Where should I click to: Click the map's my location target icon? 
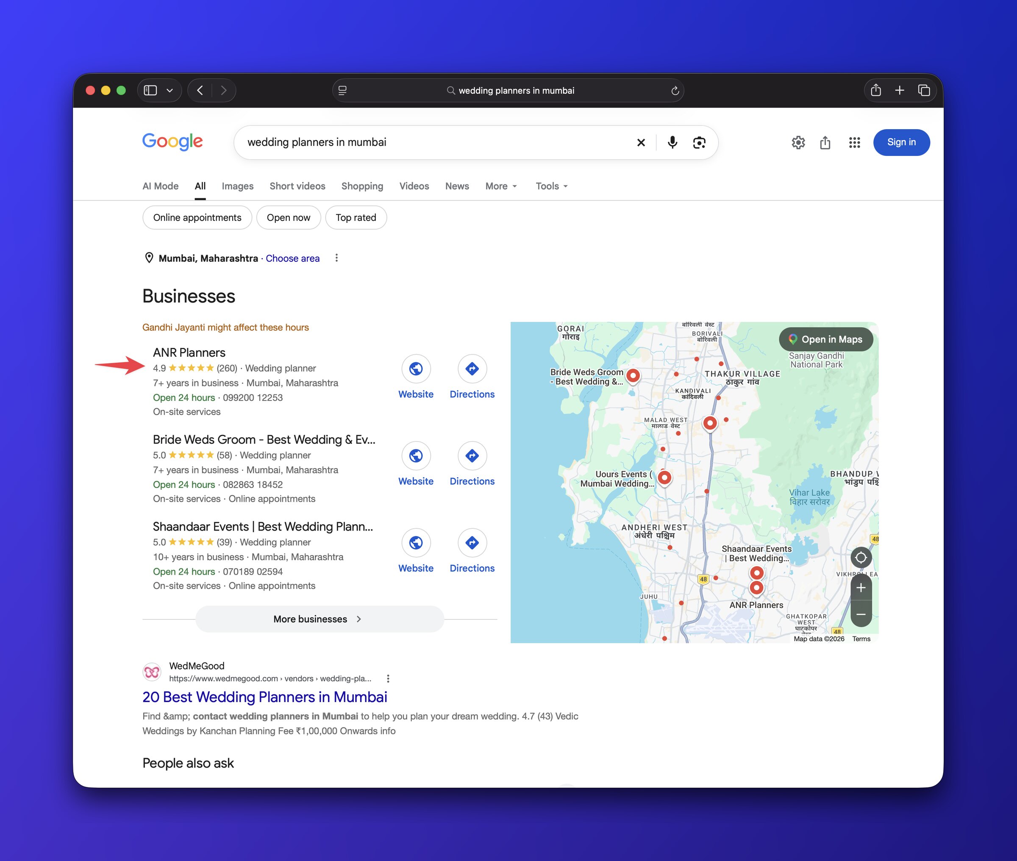[861, 558]
